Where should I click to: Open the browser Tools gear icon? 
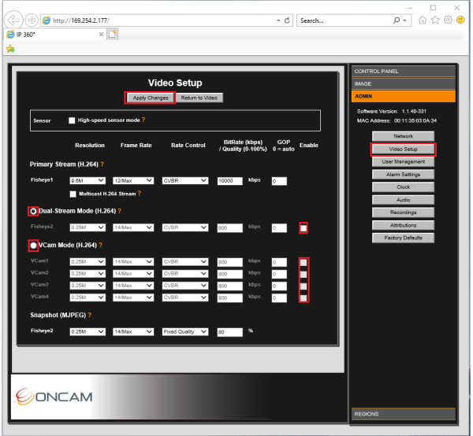pyautogui.click(x=448, y=20)
